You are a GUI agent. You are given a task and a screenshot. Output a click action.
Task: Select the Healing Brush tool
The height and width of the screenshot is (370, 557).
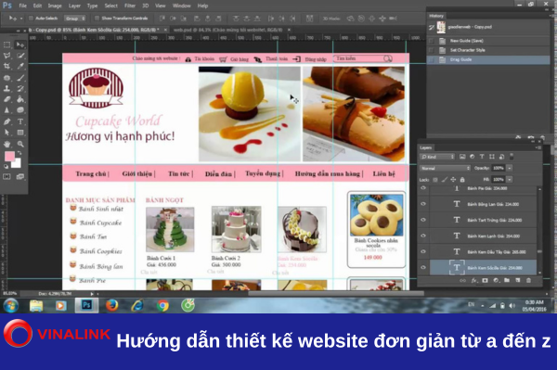point(6,78)
